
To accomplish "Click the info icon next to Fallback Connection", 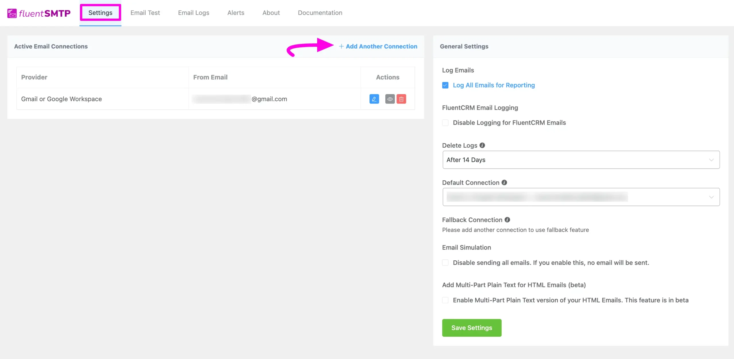I will [507, 220].
